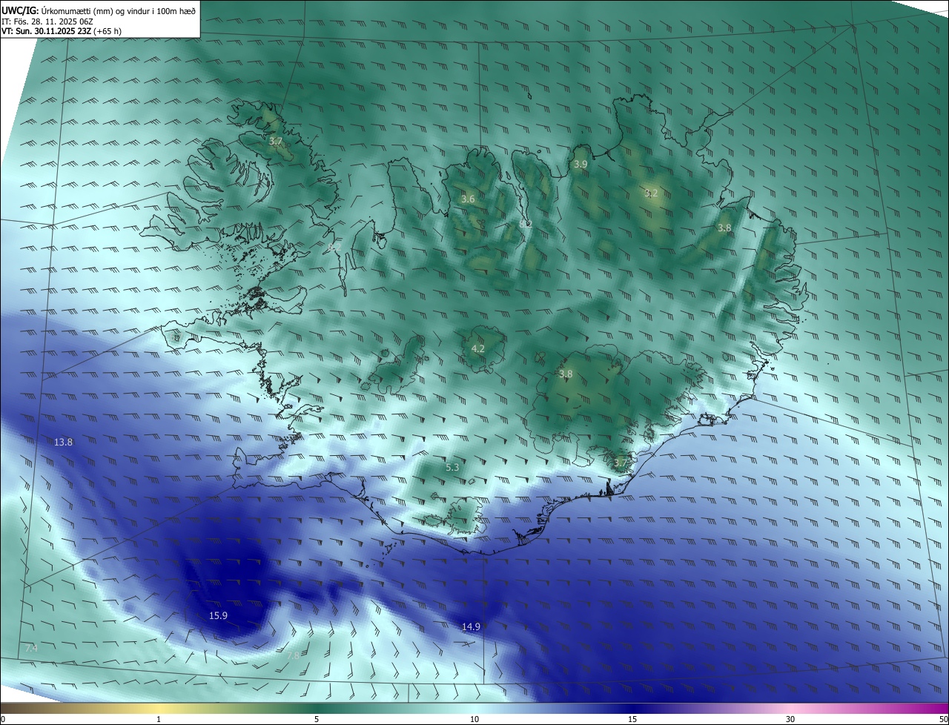The image size is (949, 725).
Task: Click the 3.7 label over the Westfjords peninsula
Action: pos(276,141)
